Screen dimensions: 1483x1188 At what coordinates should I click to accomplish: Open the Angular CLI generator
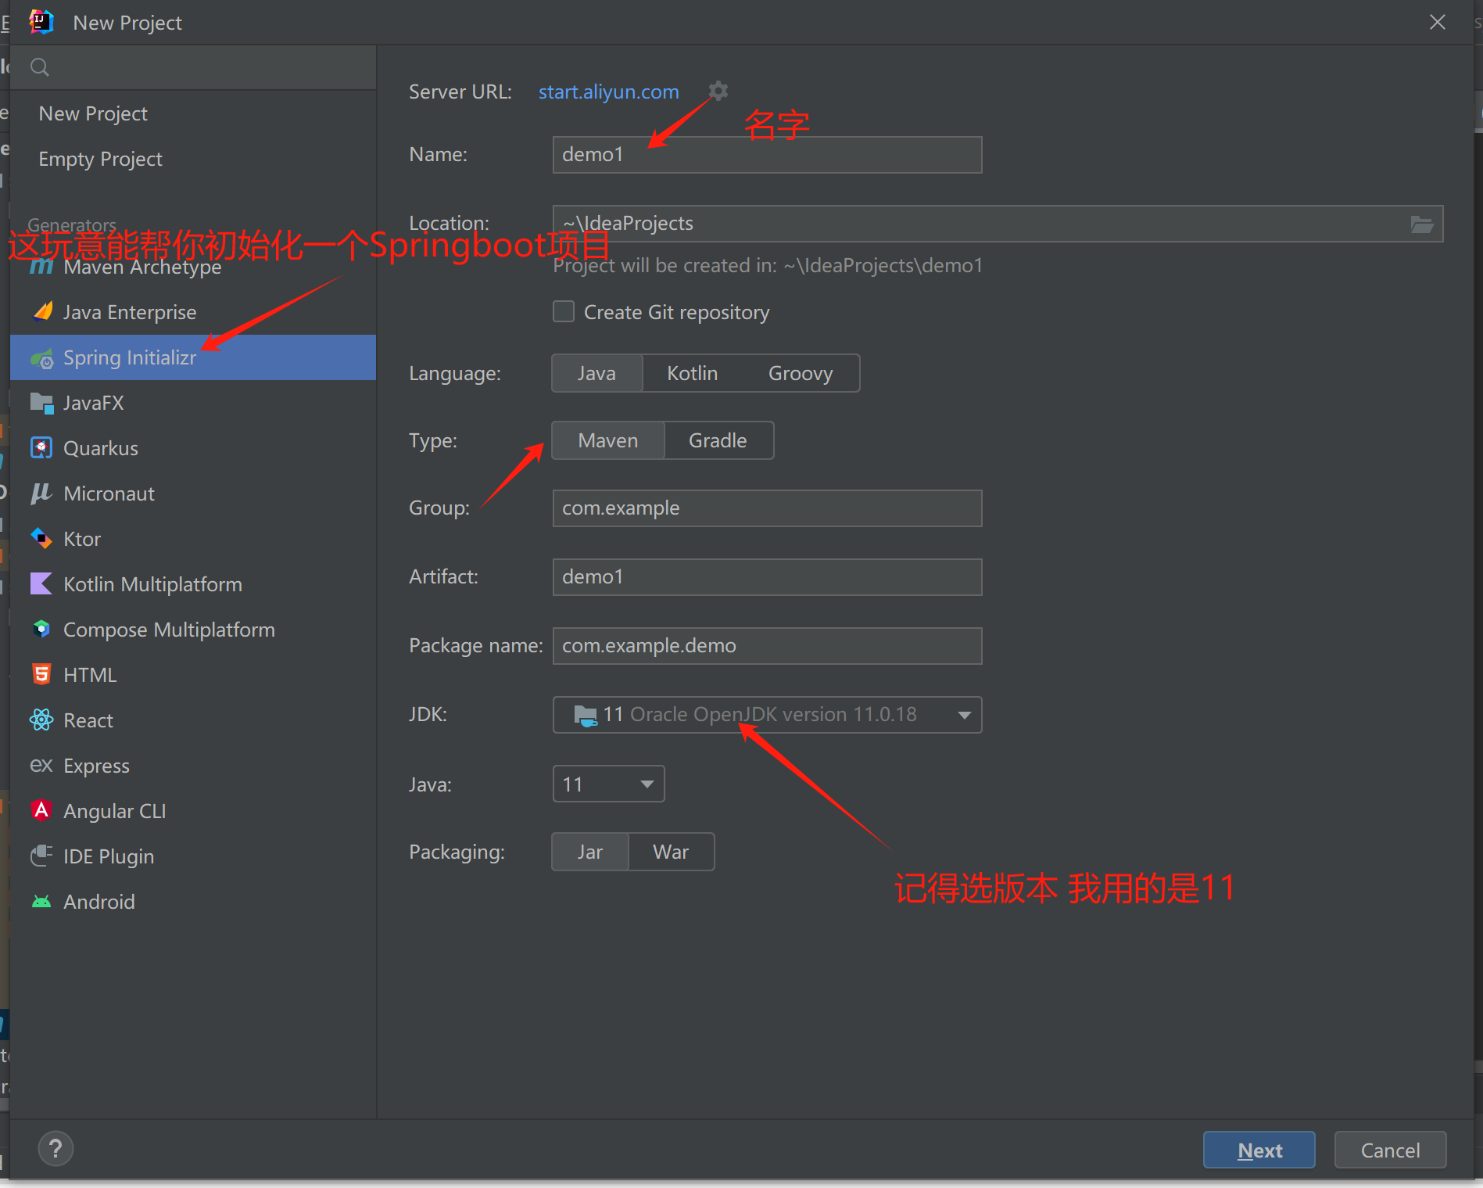tap(114, 810)
